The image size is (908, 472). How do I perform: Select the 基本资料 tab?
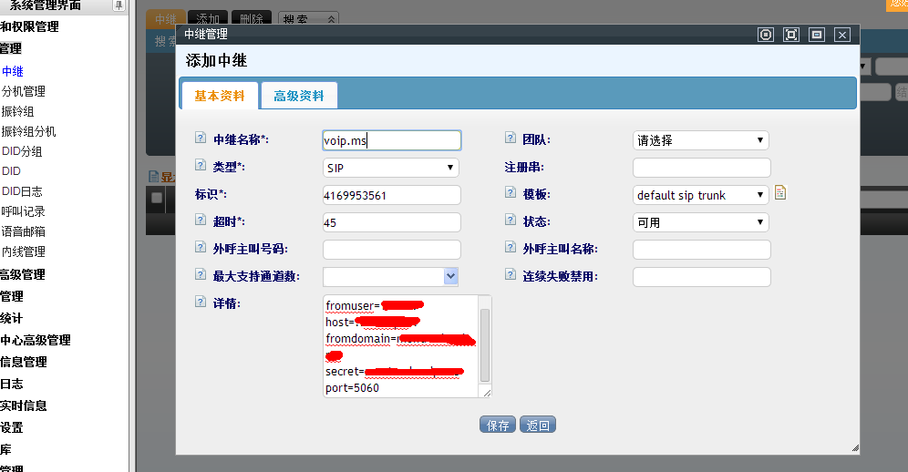tap(220, 96)
